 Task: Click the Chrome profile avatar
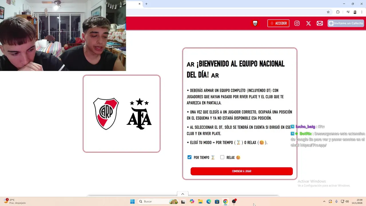[355, 12]
